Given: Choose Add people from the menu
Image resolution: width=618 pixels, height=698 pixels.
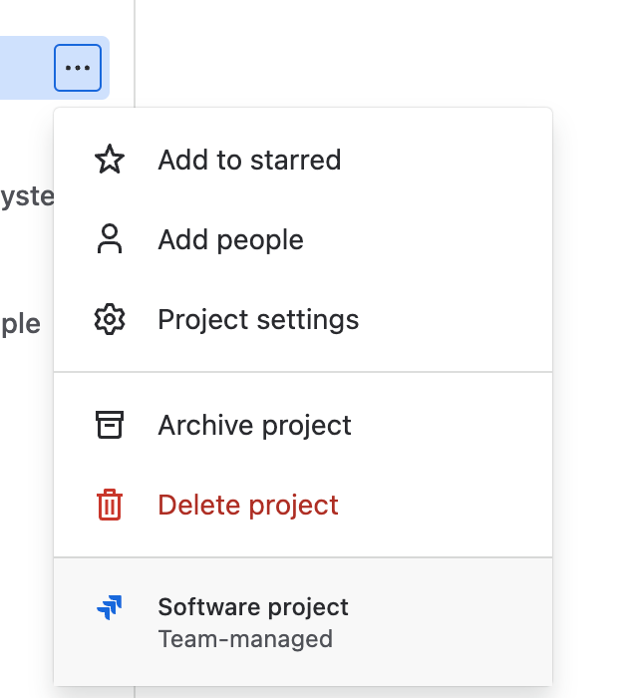Looking at the screenshot, I should click(x=230, y=239).
